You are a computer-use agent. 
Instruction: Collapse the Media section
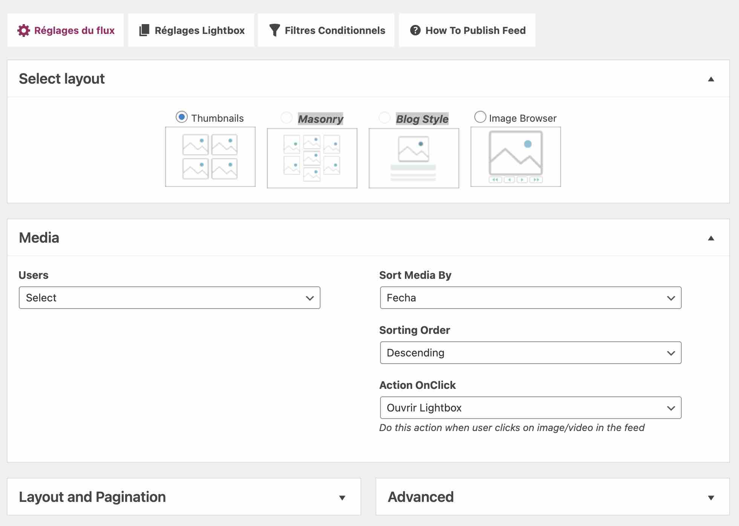pos(711,238)
